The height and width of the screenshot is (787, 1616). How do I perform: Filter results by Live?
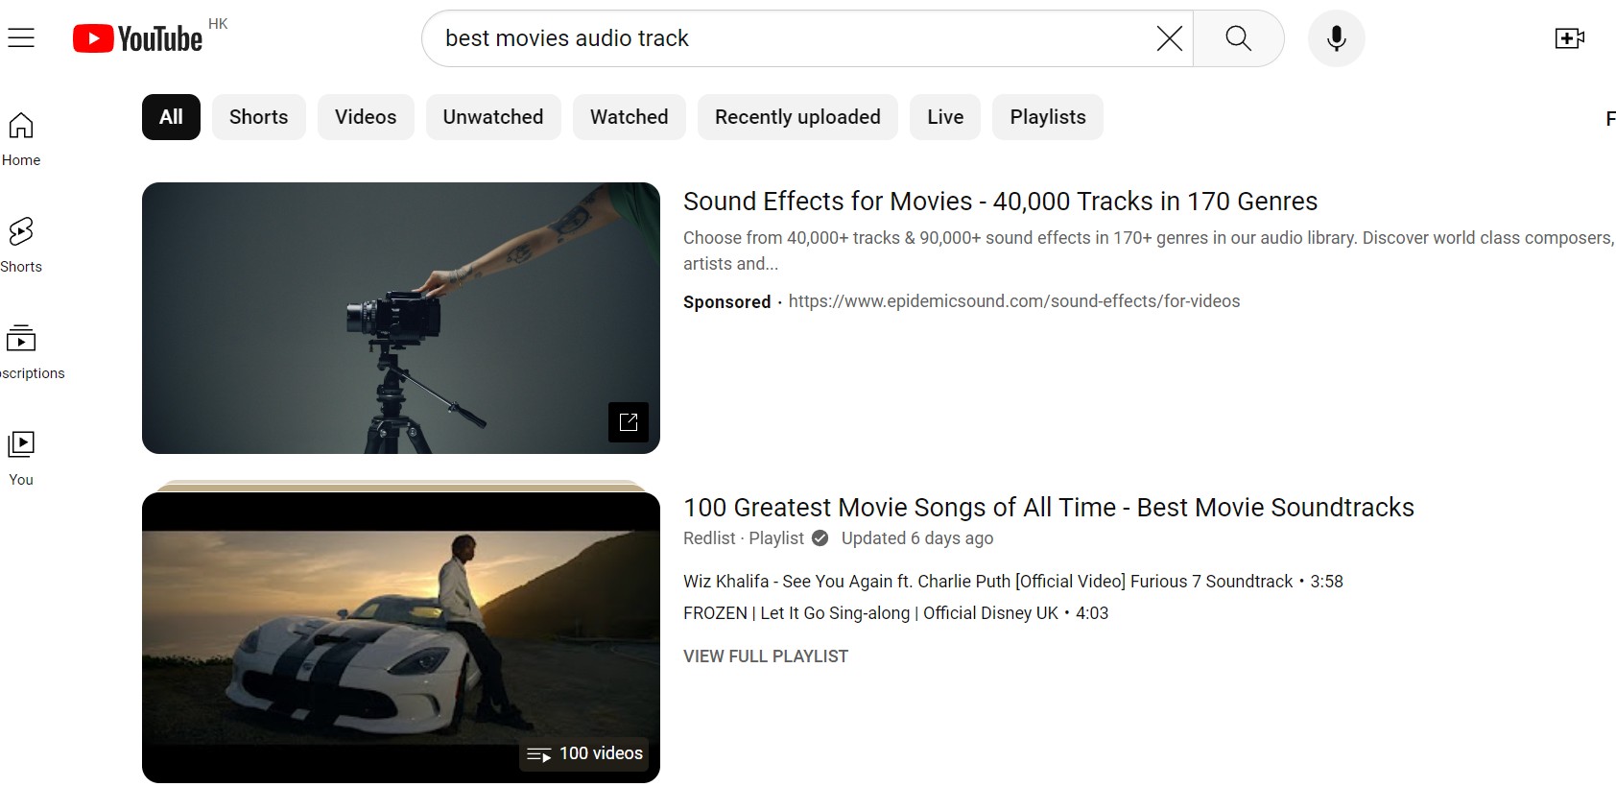click(945, 117)
